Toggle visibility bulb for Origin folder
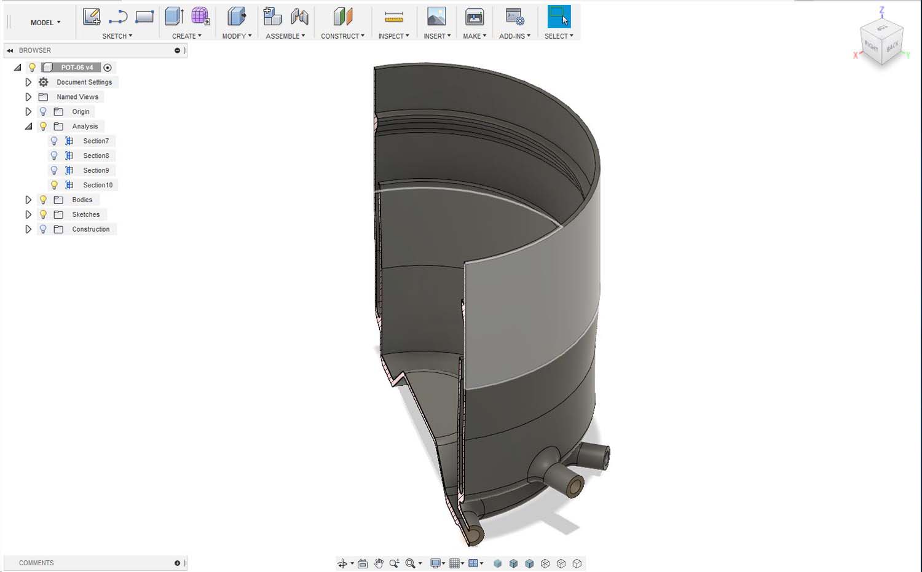This screenshot has width=922, height=572. coord(43,111)
